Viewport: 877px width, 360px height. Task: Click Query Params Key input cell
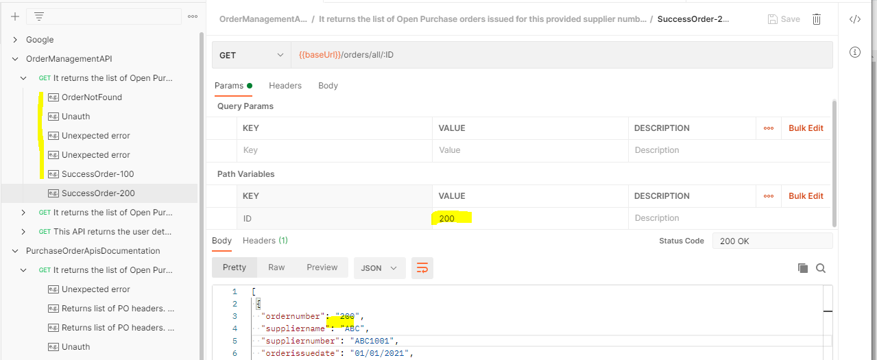point(333,150)
